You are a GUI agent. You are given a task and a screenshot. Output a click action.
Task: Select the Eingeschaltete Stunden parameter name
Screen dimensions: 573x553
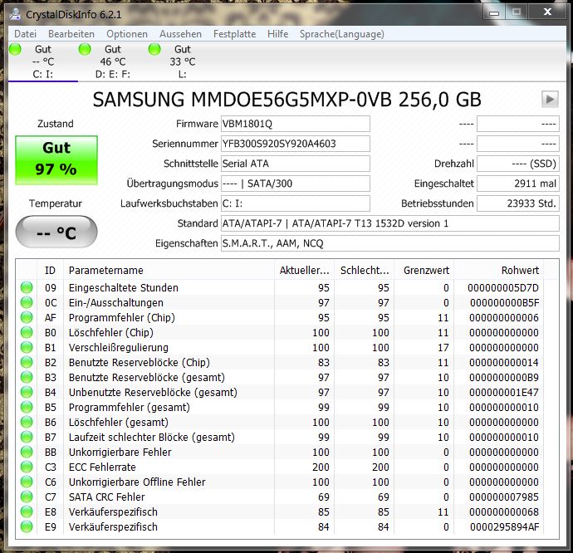pyautogui.click(x=124, y=288)
